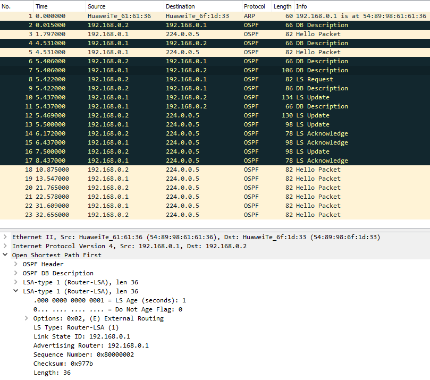The height and width of the screenshot is (380, 430).
Task: Expand the Options: 0x02 External Routing field
Action: click(27, 318)
